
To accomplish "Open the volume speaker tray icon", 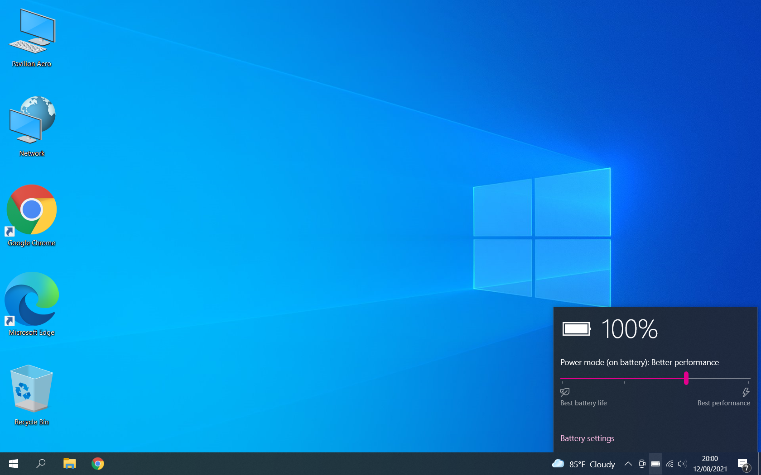I will [x=682, y=464].
